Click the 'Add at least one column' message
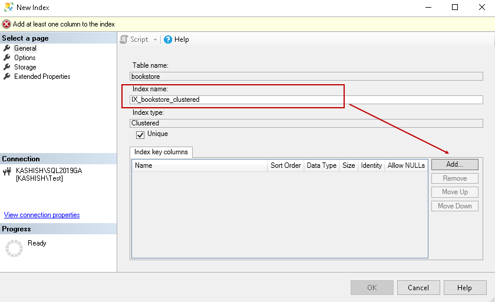 64,24
